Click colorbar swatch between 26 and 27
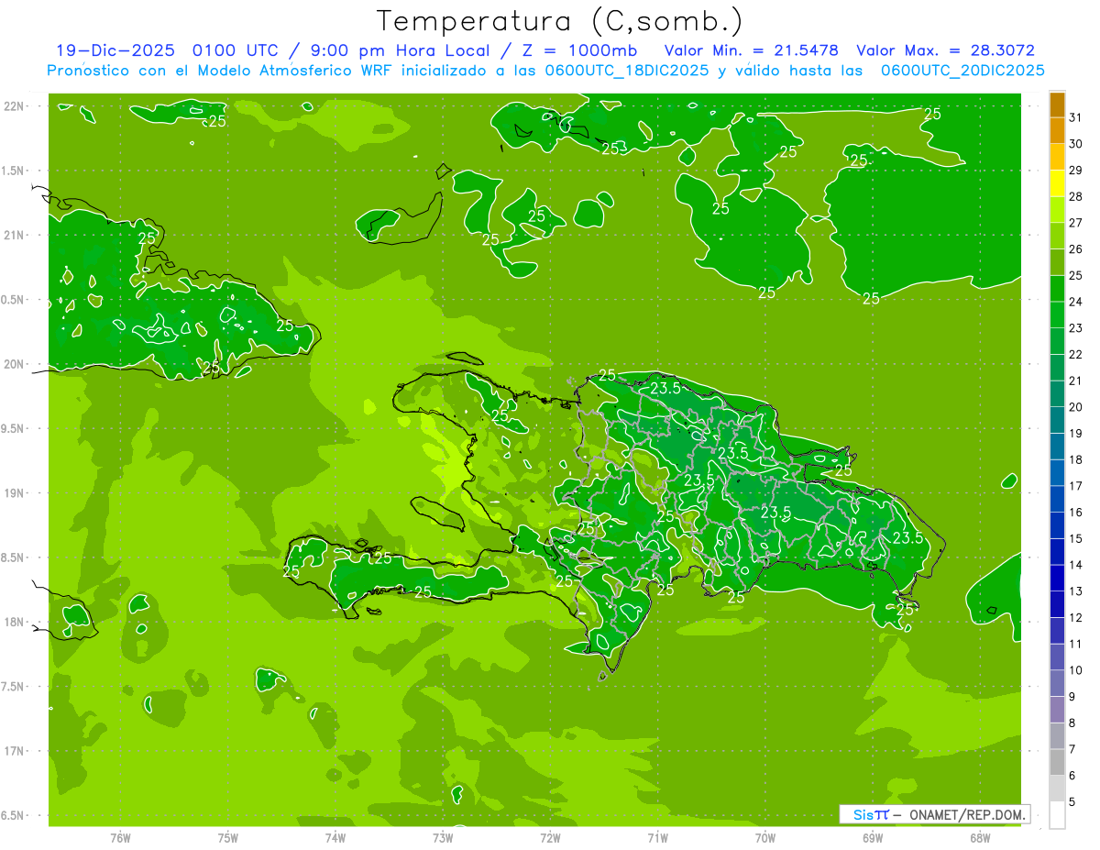Image resolution: width=1100 pixels, height=850 pixels. pyautogui.click(x=1057, y=236)
